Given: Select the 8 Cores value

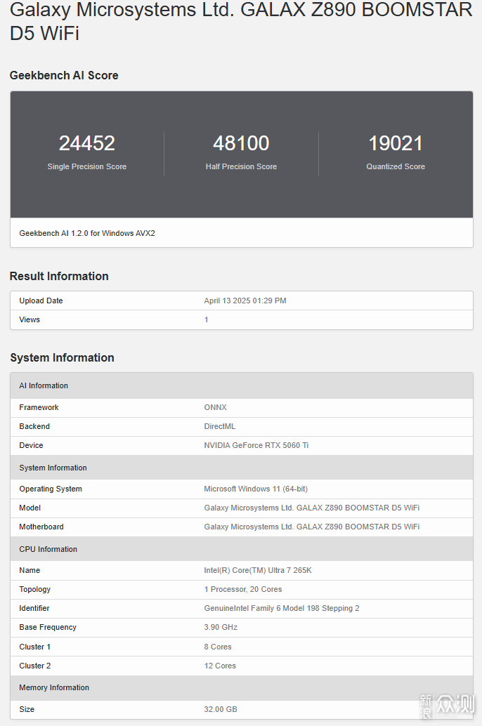Looking at the screenshot, I should click(218, 647).
